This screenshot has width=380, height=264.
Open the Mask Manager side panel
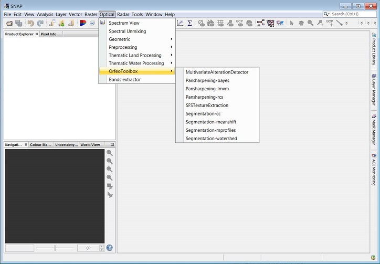pos(374,130)
